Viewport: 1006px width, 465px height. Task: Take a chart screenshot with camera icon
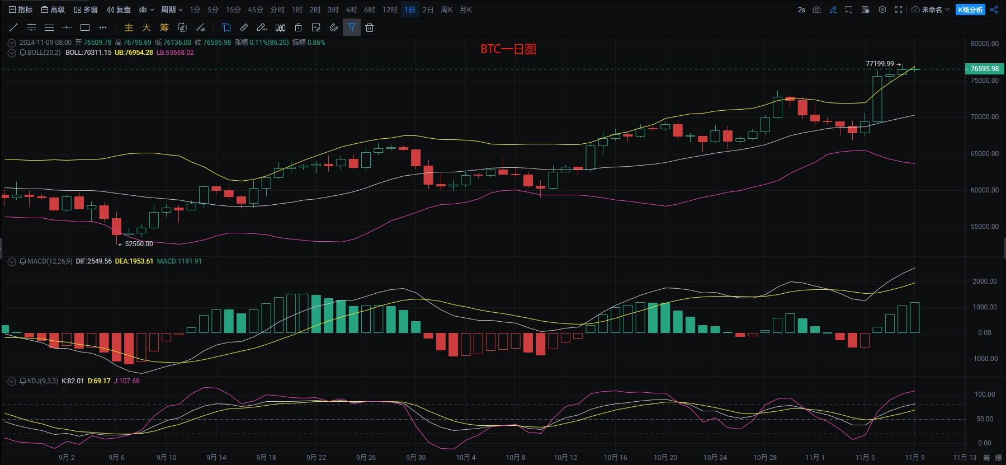coord(816,10)
